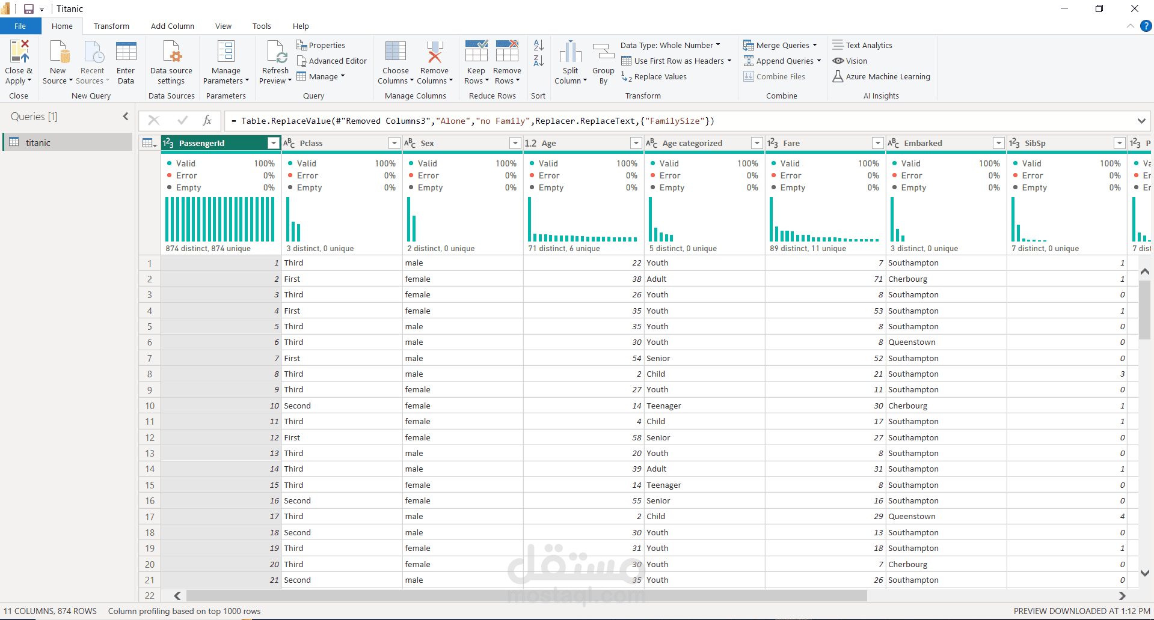Screen dimensions: 1154x620
Task: Open the Merge Queries dropdown
Action: click(x=781, y=45)
